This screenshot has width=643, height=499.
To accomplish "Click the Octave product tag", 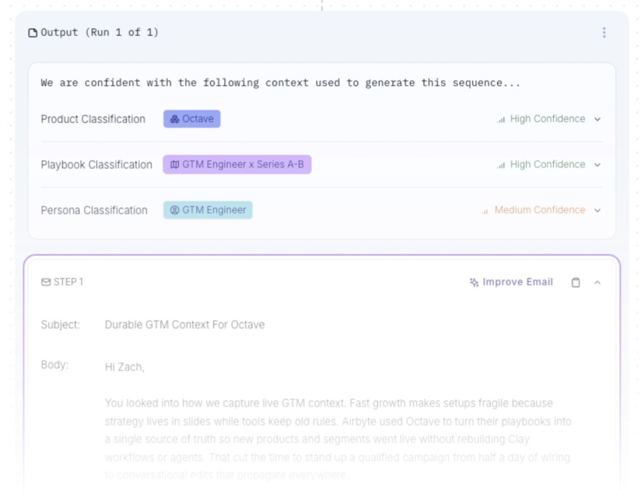I will [x=192, y=119].
